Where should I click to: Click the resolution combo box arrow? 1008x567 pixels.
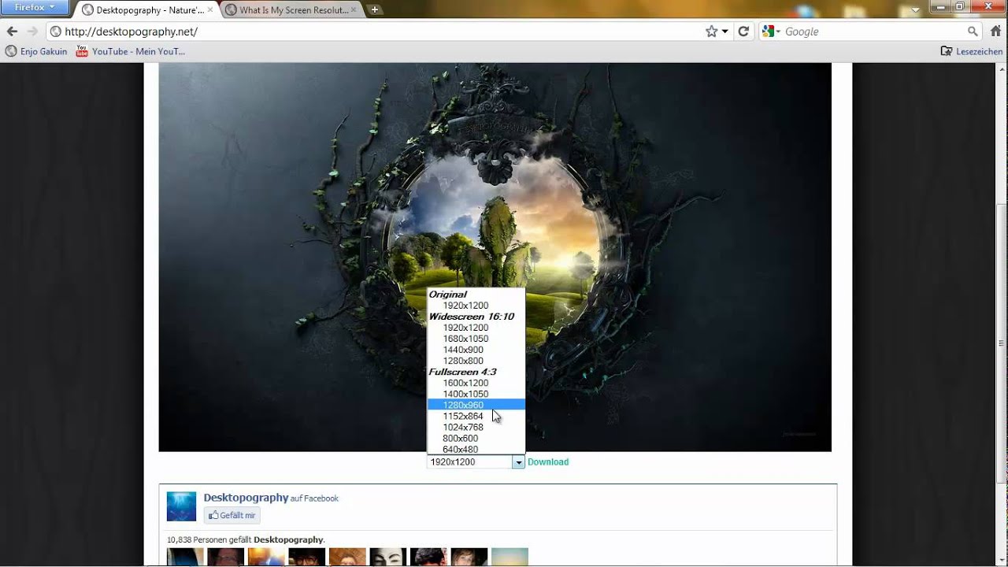[x=518, y=462]
